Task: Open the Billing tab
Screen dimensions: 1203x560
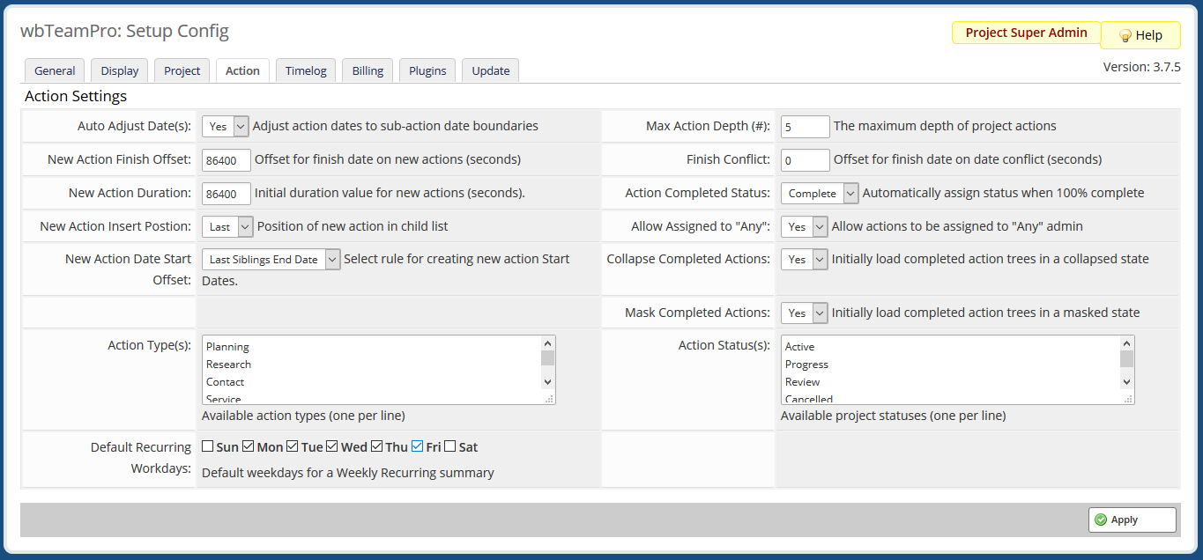Action: point(368,70)
